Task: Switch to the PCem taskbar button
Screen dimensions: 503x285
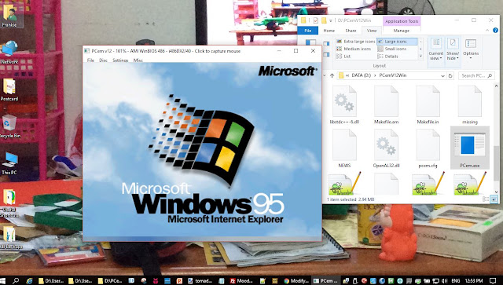Action: pos(326,281)
